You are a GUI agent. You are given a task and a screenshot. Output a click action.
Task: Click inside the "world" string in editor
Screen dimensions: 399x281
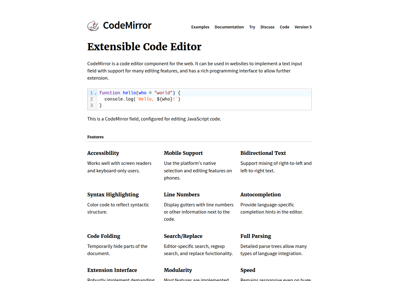point(163,93)
